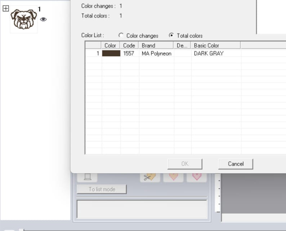Click the dark pink heart icon
Image resolution: width=286 pixels, height=231 pixels.
click(197, 177)
